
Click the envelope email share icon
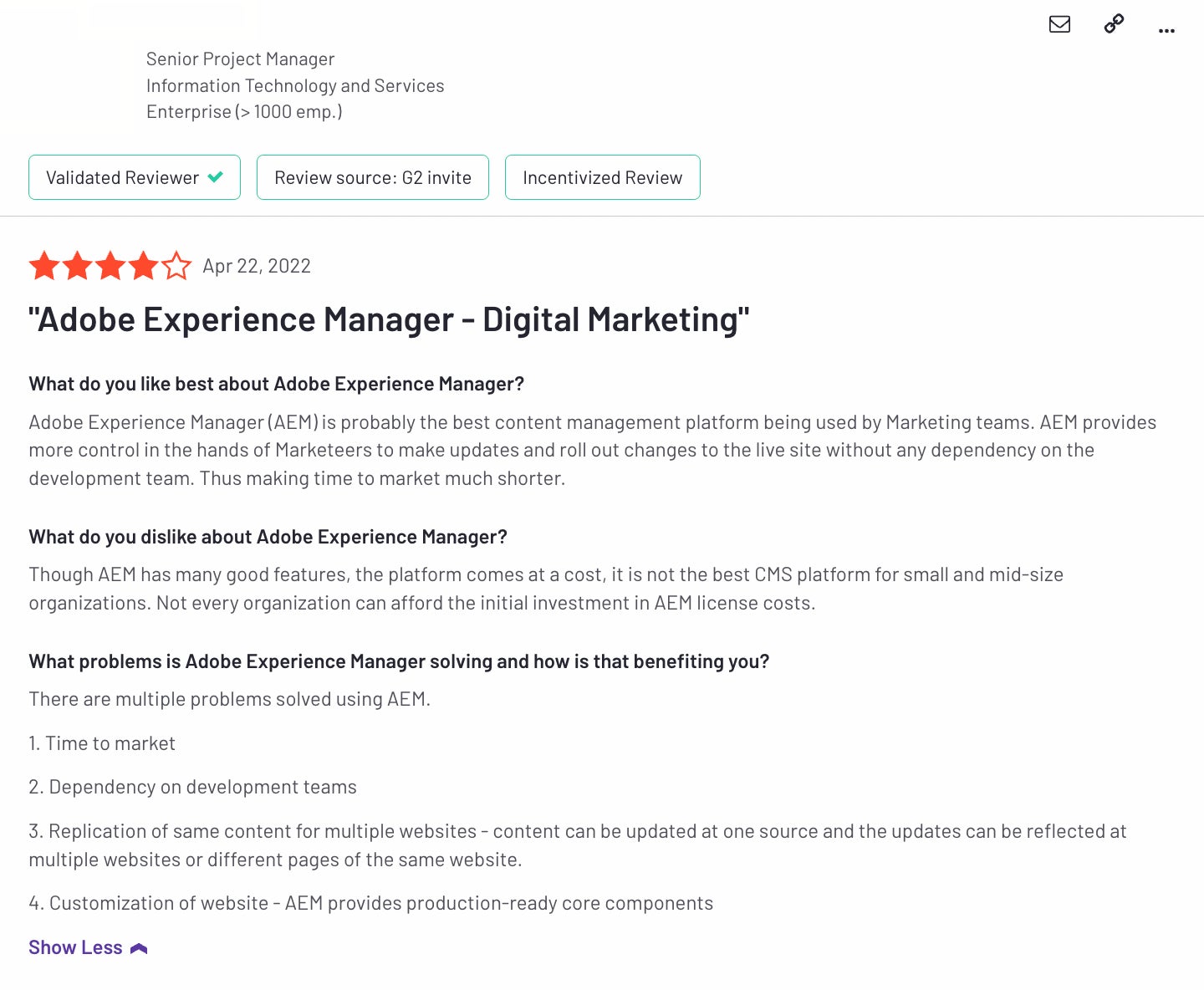click(1059, 24)
